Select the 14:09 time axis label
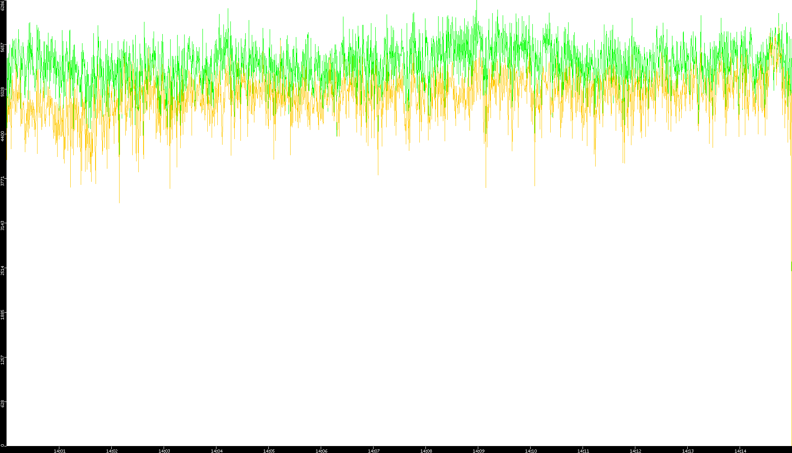Viewport: 792px width, 453px height. [478, 451]
